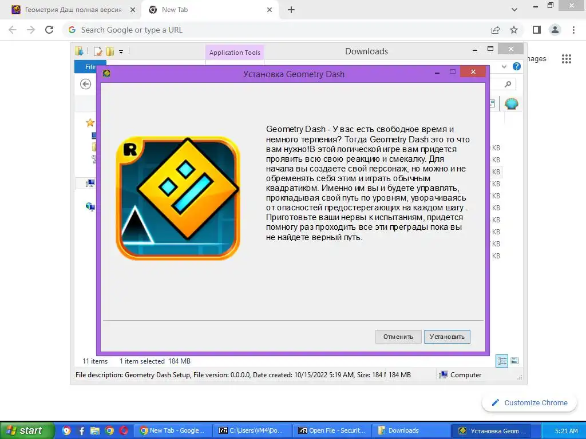Minimize the Установка Geometry Dash installer window
Screen dimensions: 586x439
[x=437, y=73]
